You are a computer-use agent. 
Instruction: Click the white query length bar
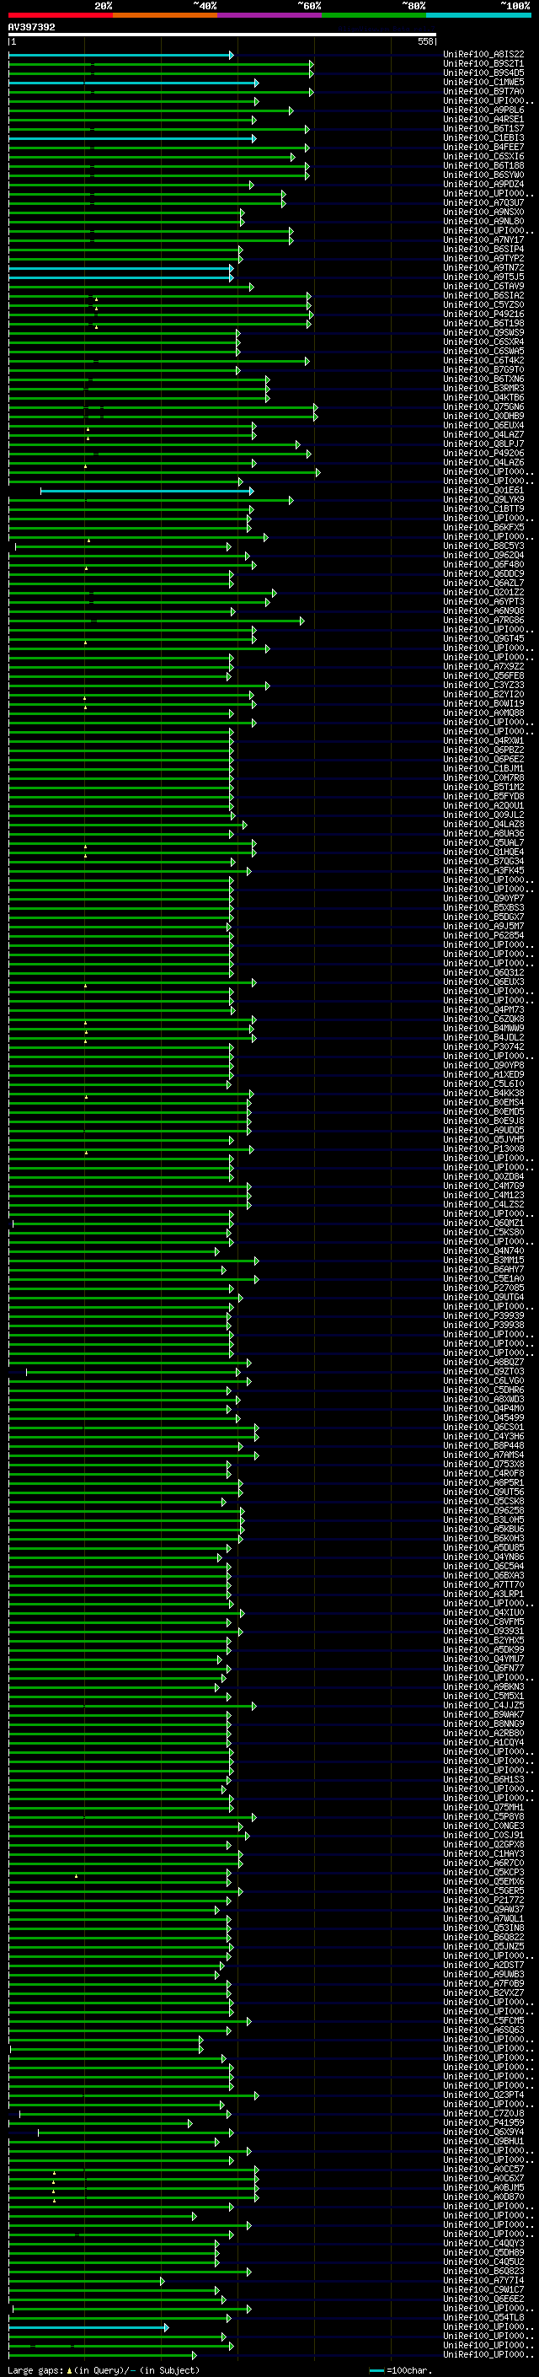222,35
